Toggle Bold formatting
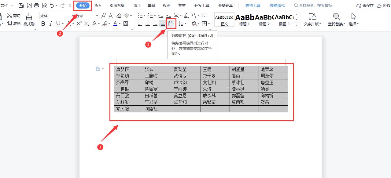The width and height of the screenshot is (391, 178). point(43,24)
